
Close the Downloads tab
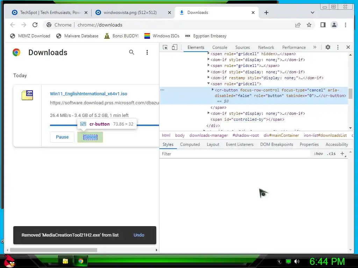(x=253, y=13)
